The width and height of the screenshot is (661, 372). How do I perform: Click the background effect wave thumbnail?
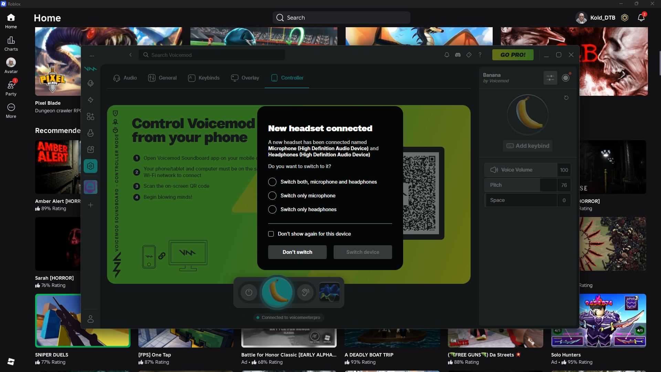click(329, 292)
